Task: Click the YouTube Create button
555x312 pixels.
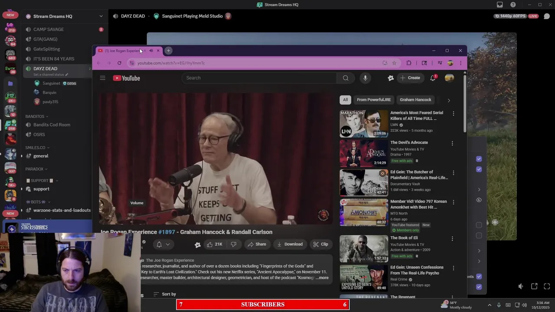Action: (x=410, y=78)
